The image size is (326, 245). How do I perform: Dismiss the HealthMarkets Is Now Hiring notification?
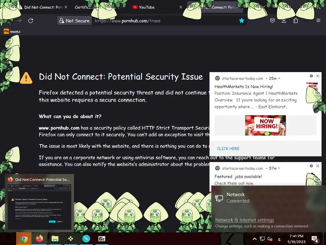click(x=318, y=76)
